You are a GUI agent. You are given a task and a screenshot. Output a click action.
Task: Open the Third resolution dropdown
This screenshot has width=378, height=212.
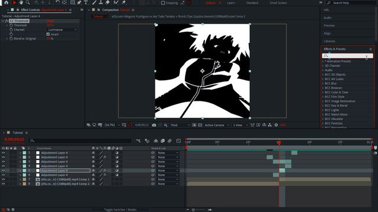pos(180,125)
